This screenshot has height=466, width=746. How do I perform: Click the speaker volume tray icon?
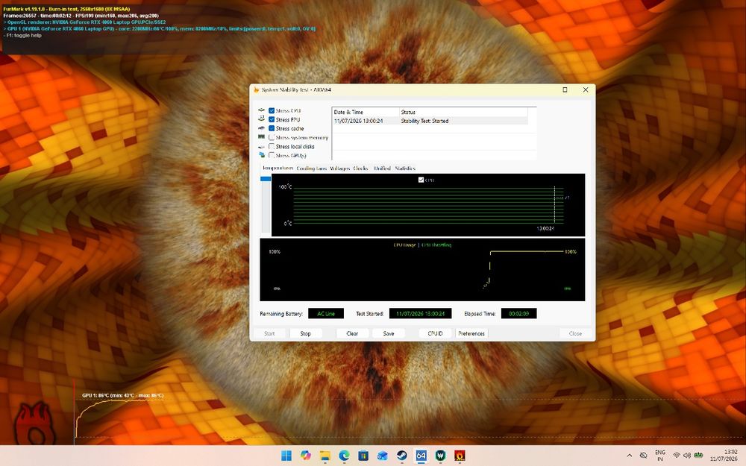[x=687, y=456]
